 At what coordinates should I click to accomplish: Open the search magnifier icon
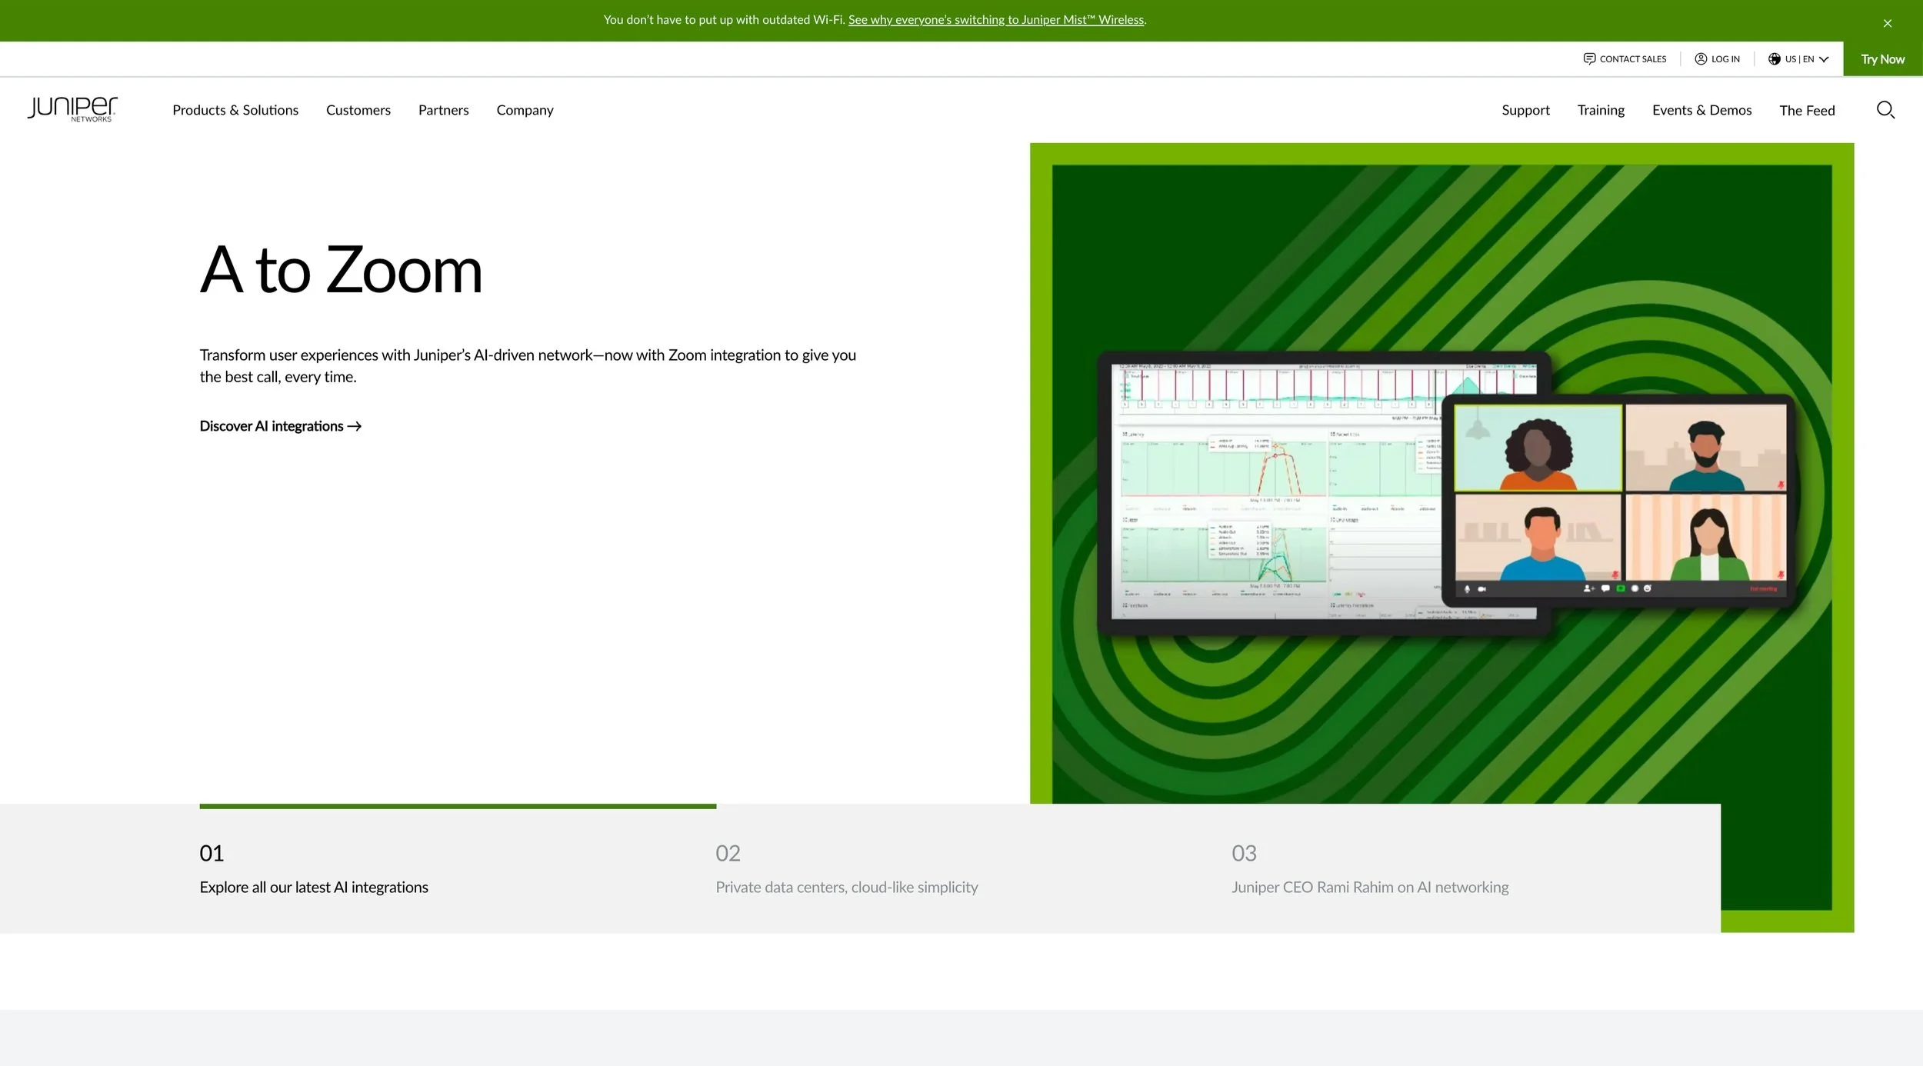point(1885,110)
